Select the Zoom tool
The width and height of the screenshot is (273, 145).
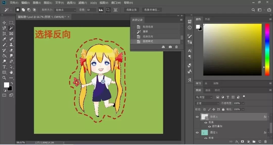tap(4, 78)
